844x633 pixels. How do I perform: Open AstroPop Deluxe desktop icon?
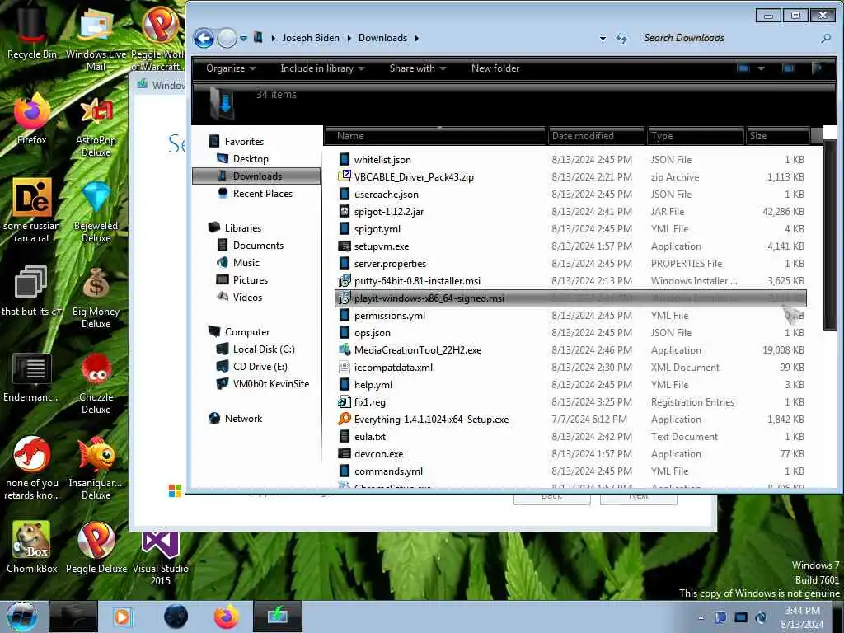point(96,125)
